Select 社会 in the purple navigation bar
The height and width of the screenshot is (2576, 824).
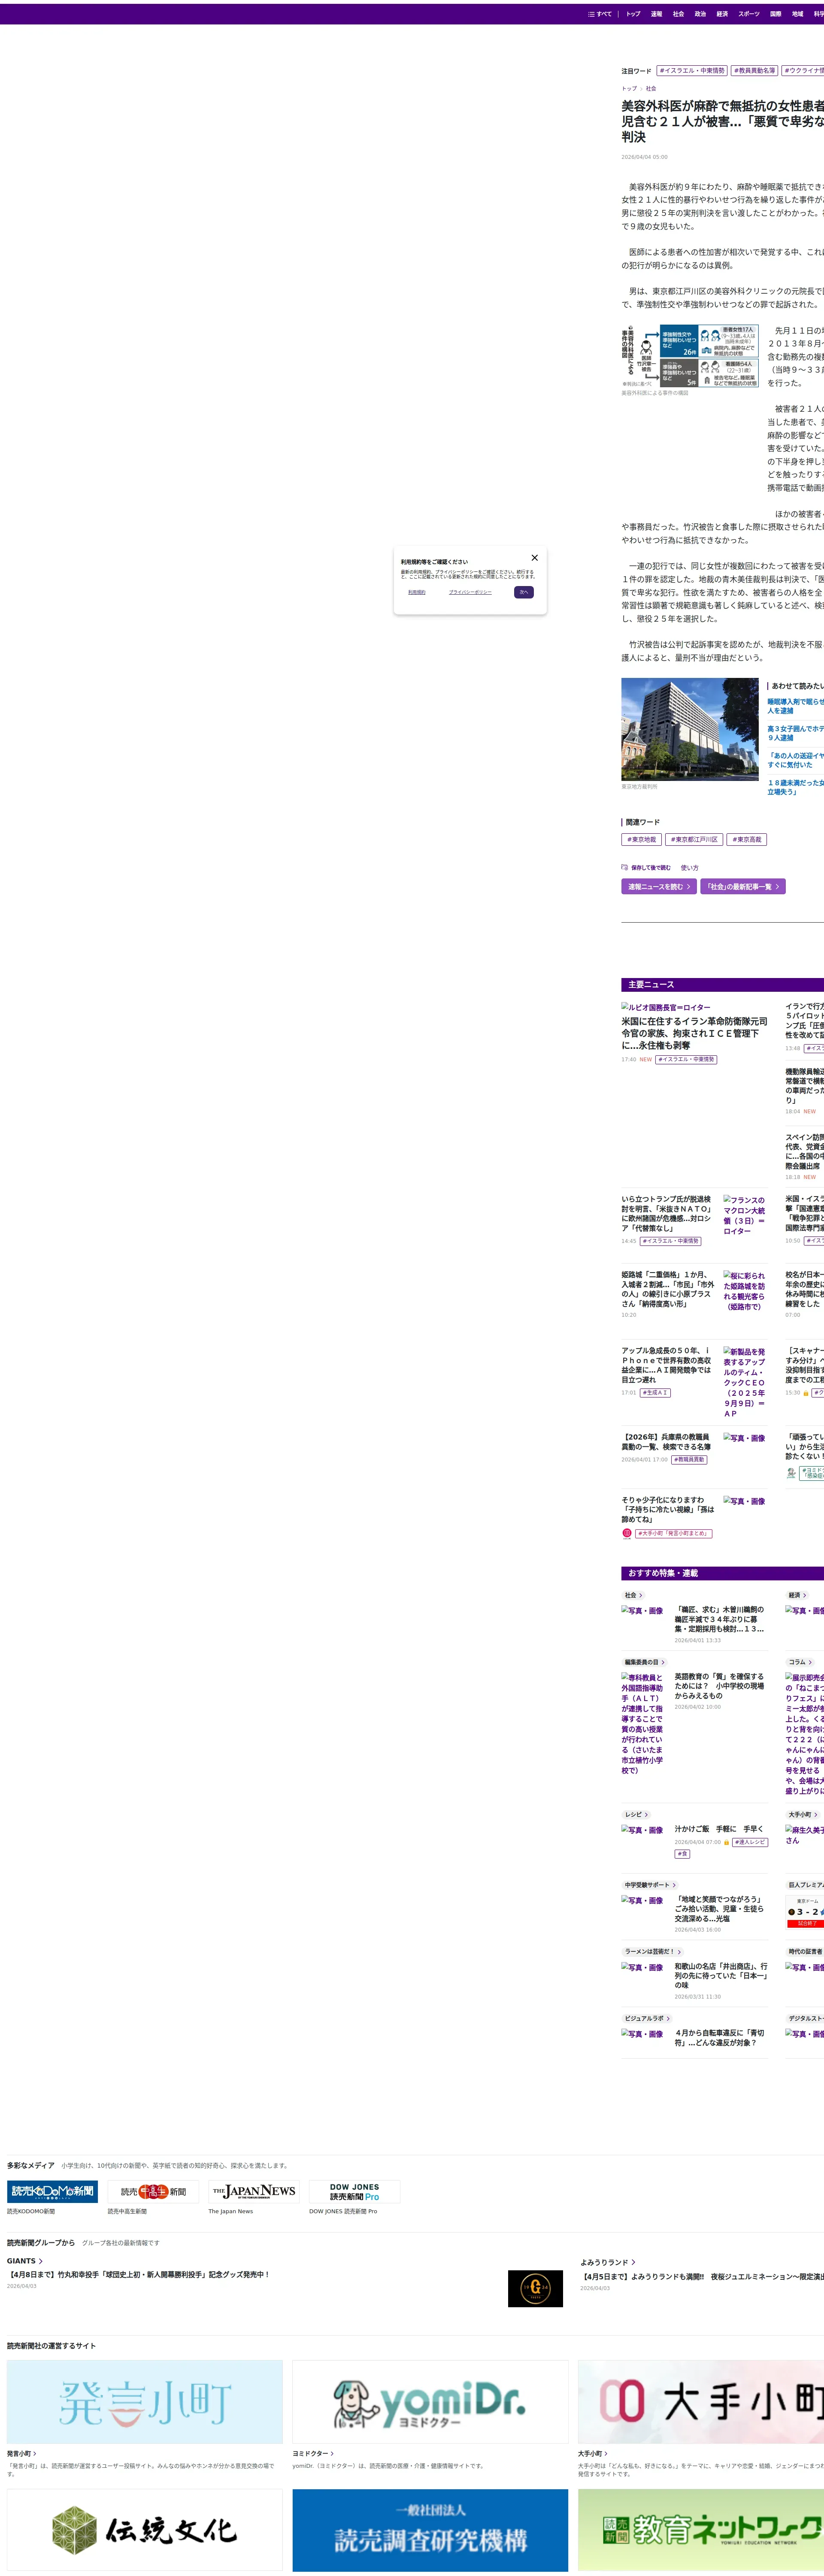coord(678,14)
